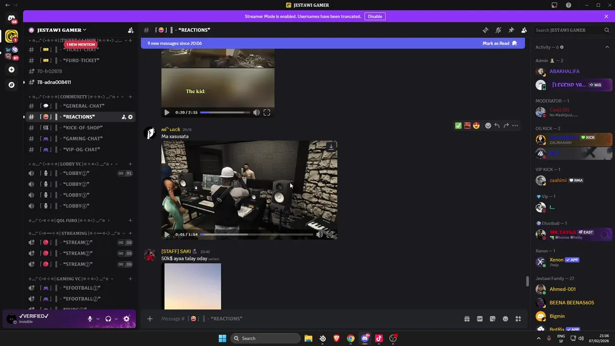
Task: Click the 1 NEW MENTION pill
Action: click(81, 45)
